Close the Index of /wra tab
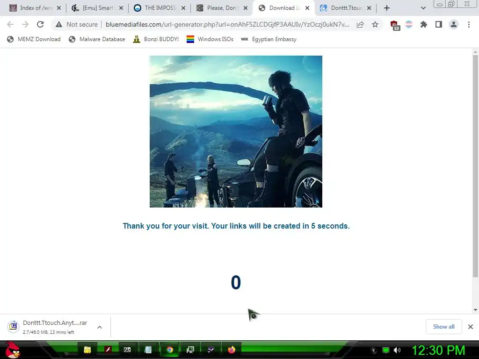The height and width of the screenshot is (359, 479). [x=59, y=8]
